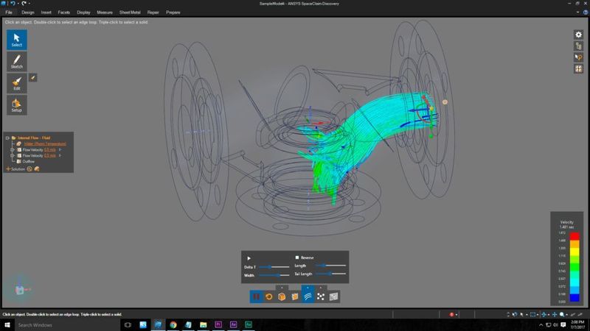Activate the Sketch tool
This screenshot has height=331, width=590.
tap(16, 62)
